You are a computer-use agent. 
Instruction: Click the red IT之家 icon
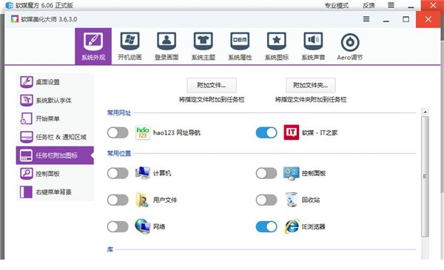(292, 132)
